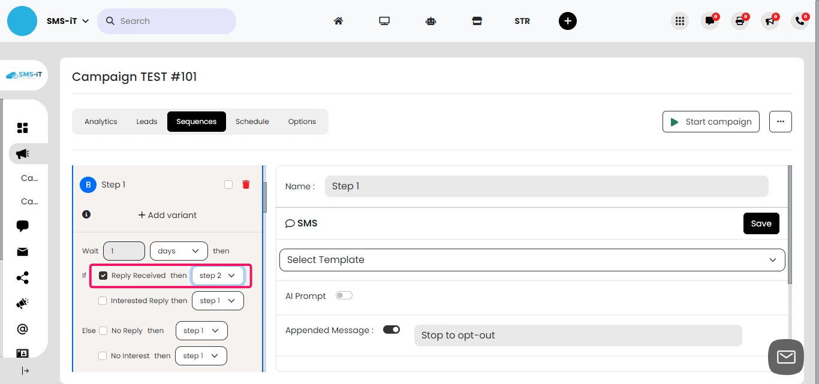Disable the Appended Message toggle
819x384 pixels.
[x=392, y=329]
